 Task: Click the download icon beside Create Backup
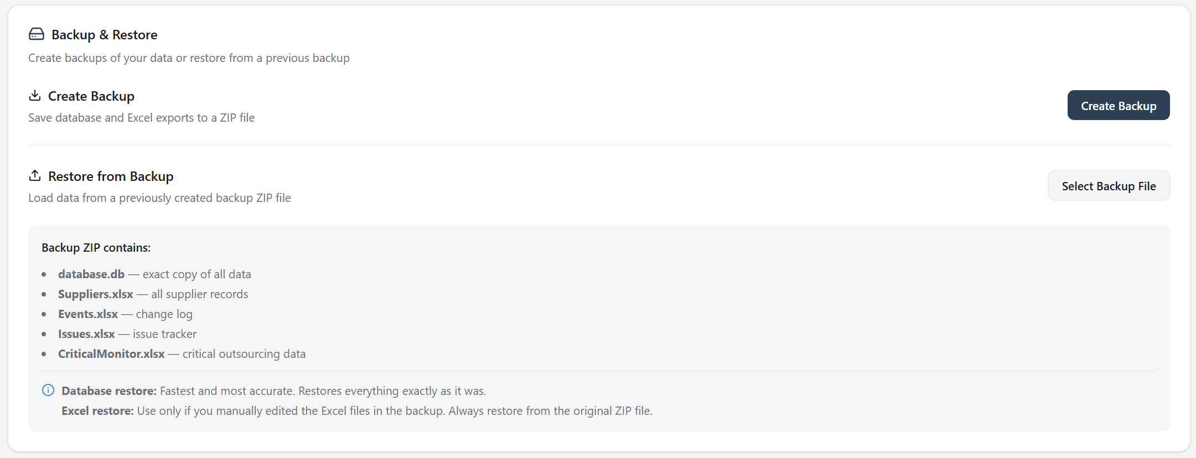click(x=35, y=96)
